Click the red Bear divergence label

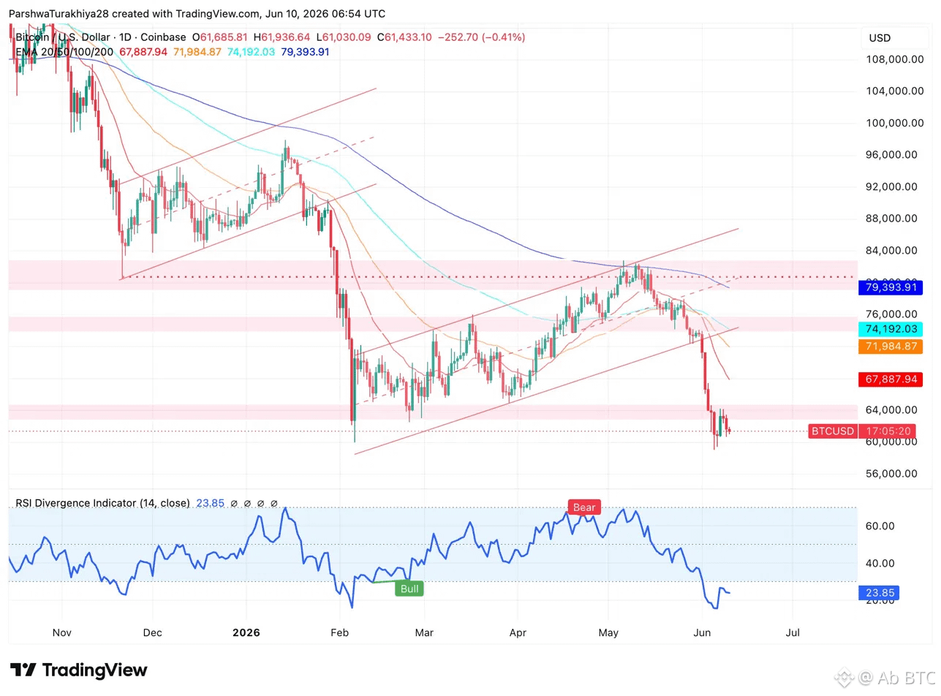585,507
